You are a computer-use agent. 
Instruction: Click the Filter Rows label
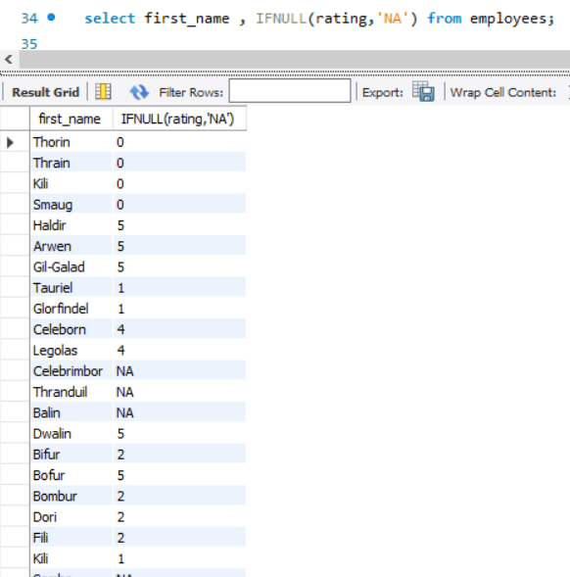click(191, 92)
